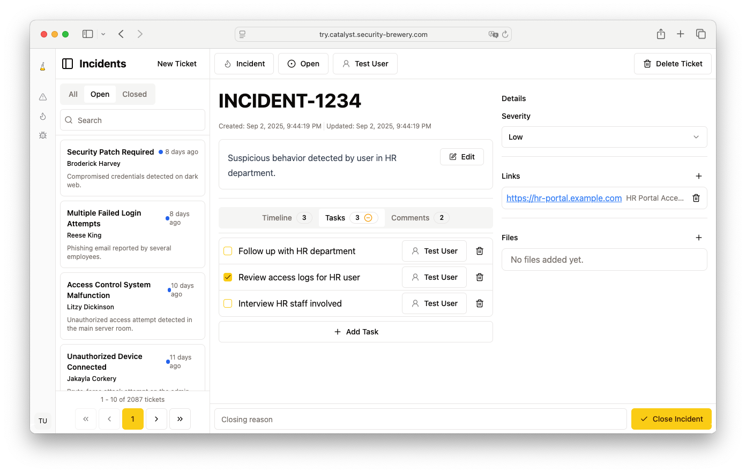
Task: Open the 'Open' status dropdown in the header
Action: click(x=303, y=63)
